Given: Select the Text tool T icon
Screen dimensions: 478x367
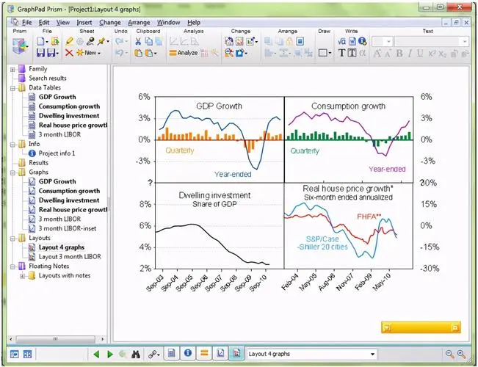Looking at the screenshot, I should 342,53.
